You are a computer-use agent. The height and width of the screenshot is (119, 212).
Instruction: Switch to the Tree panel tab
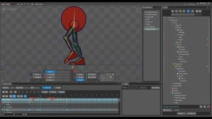165,7
